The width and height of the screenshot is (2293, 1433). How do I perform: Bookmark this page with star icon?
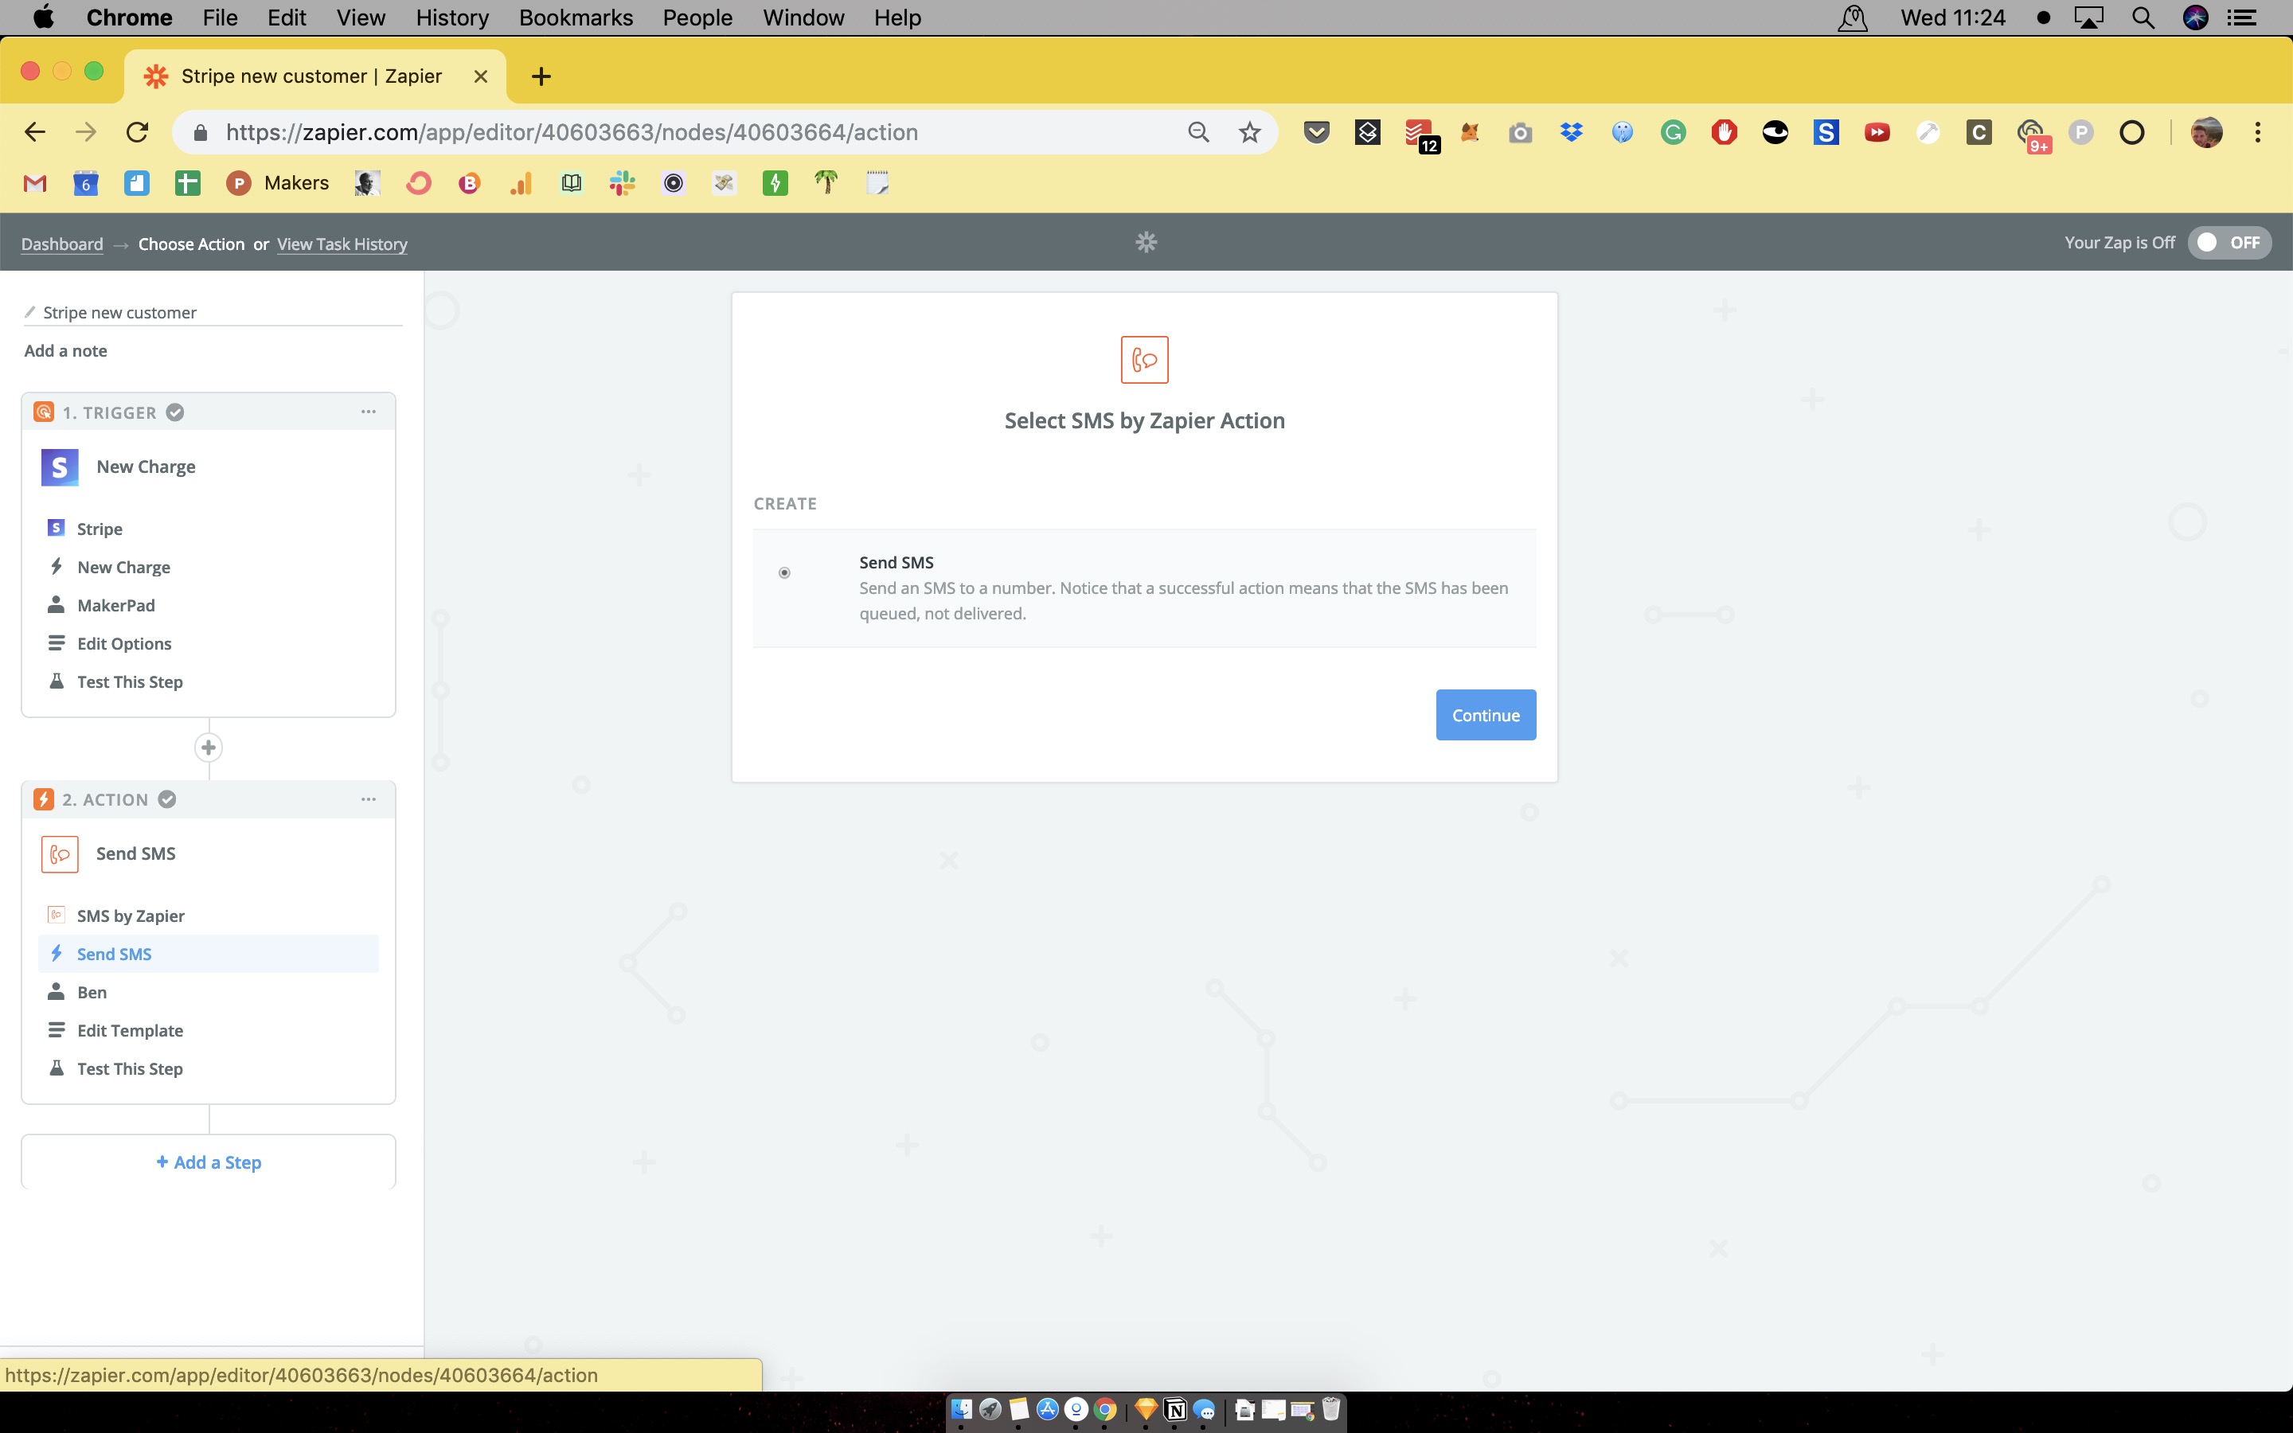(1250, 131)
